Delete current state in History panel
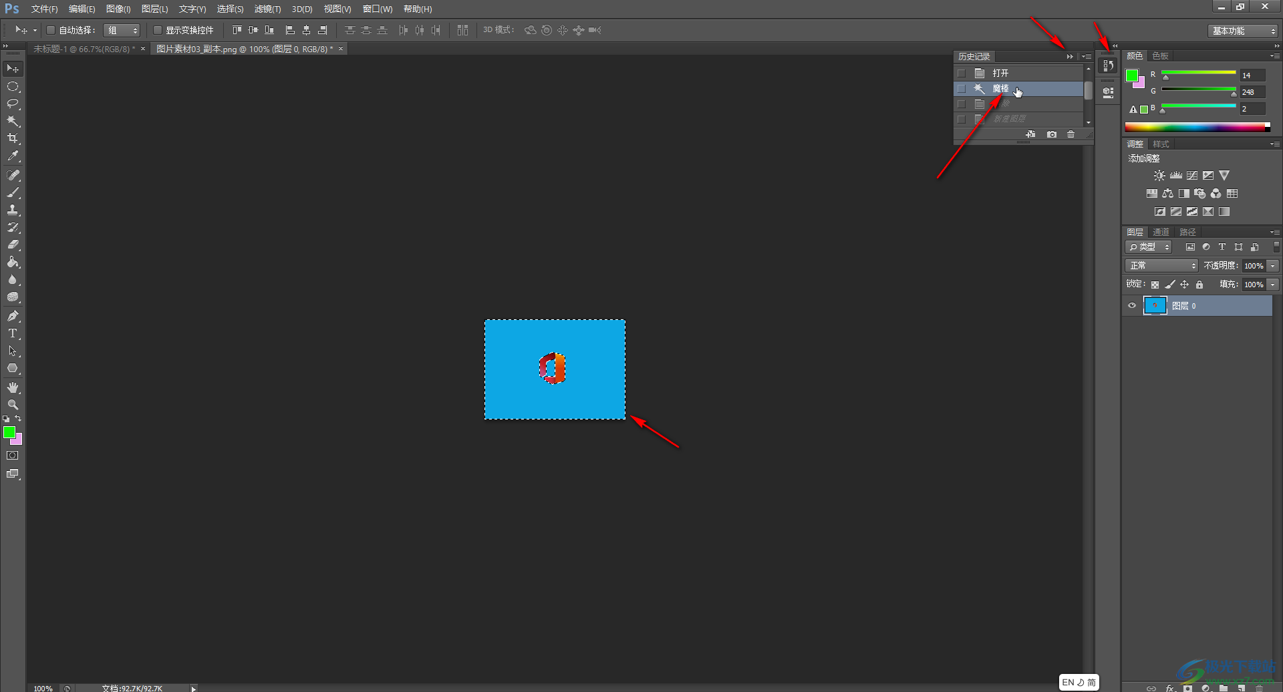 point(1071,134)
